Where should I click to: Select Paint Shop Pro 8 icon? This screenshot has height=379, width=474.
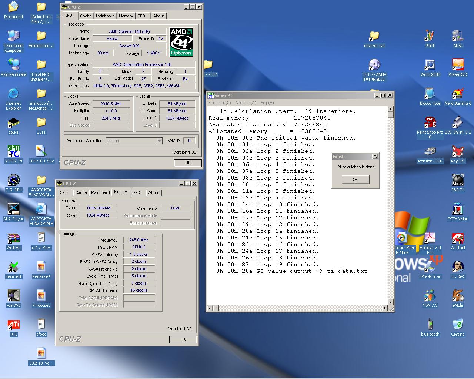click(x=430, y=128)
